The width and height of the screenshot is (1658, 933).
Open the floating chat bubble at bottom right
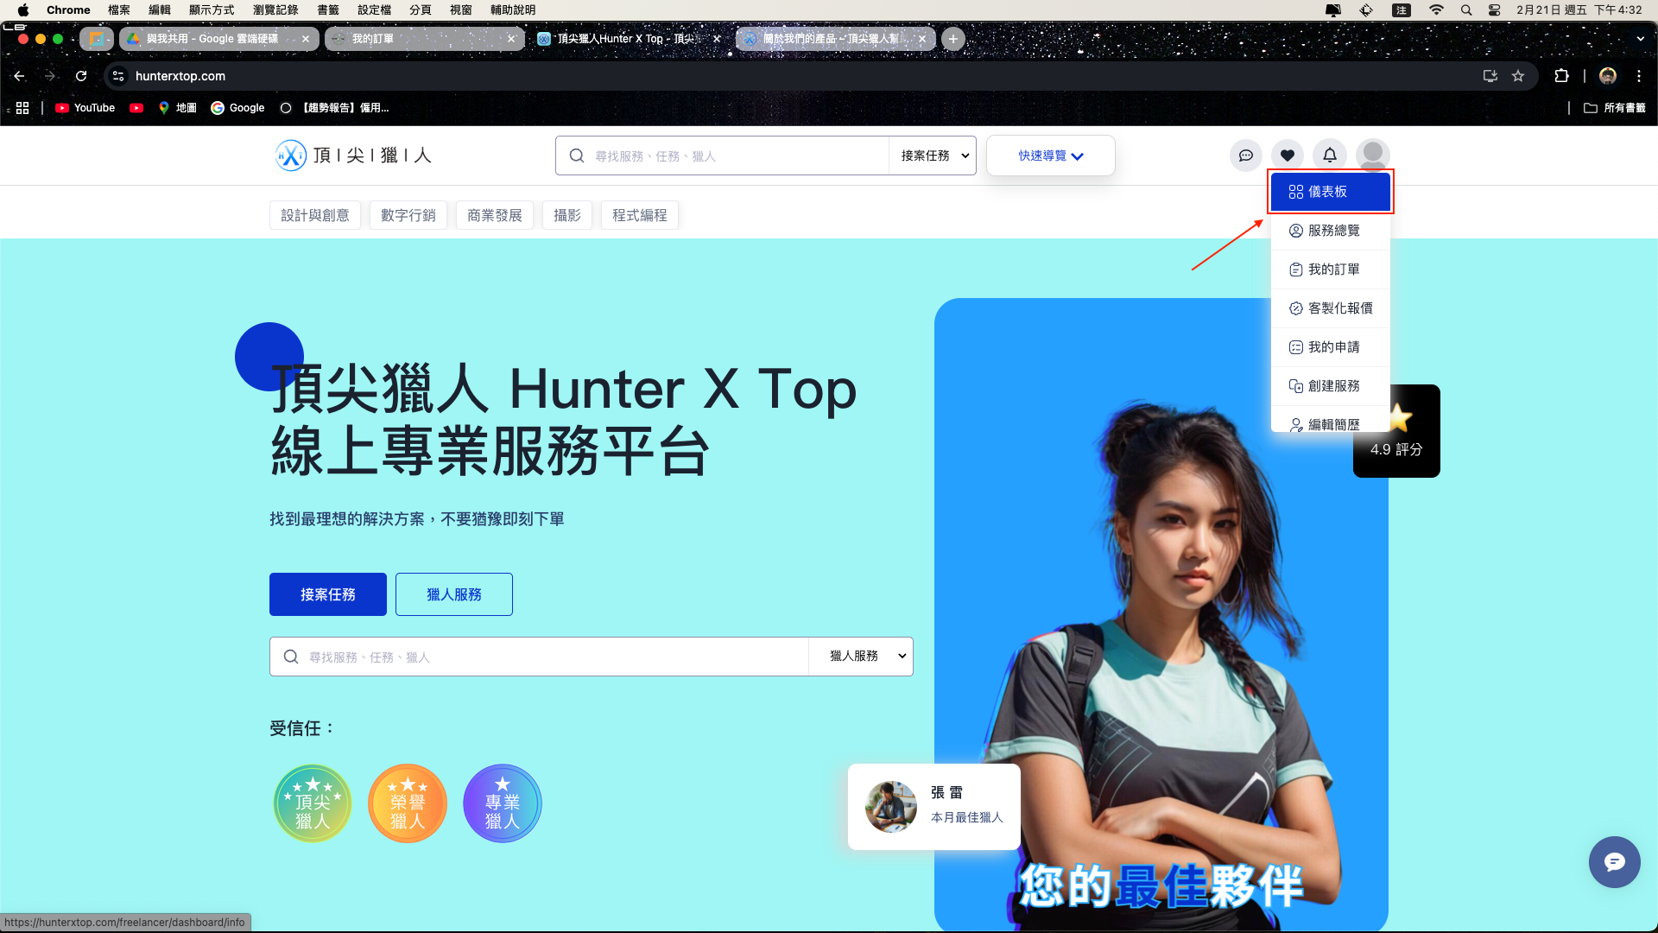click(1614, 862)
